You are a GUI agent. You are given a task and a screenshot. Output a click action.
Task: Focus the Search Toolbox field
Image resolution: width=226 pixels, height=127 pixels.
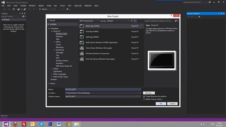pyautogui.click(x=11, y=17)
